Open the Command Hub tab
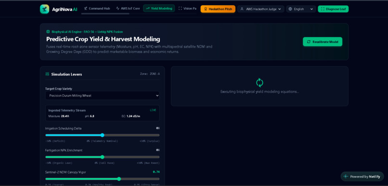The height and width of the screenshot is (186, 388). (x=97, y=8)
